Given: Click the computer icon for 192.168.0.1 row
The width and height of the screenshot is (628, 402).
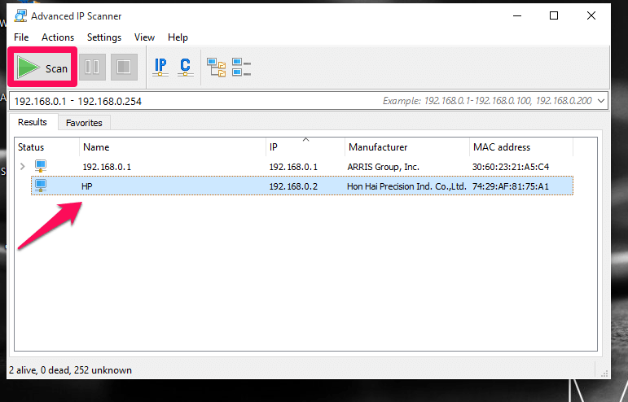Looking at the screenshot, I should 41,166.
